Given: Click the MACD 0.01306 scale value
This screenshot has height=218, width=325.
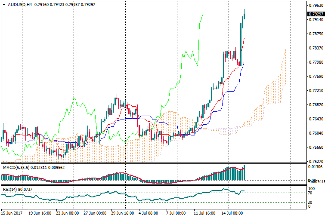Looking at the screenshot, I should click(x=316, y=167).
